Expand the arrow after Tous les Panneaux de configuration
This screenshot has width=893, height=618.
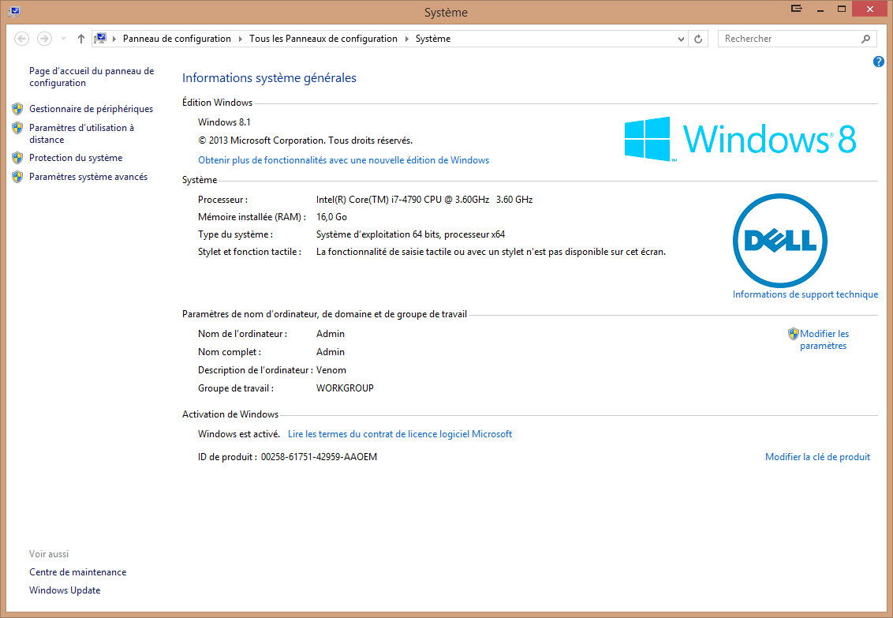406,39
